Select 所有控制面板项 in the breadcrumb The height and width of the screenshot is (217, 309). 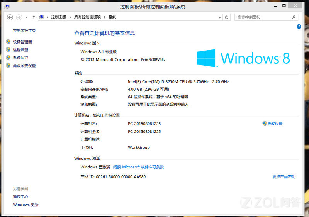pos(87,17)
